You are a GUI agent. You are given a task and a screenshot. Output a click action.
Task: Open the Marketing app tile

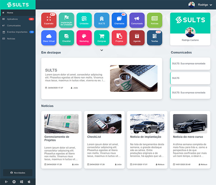click(84, 38)
